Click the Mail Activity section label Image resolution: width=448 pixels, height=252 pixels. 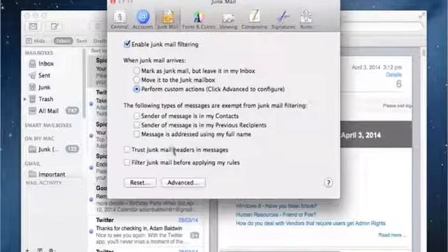click(43, 183)
